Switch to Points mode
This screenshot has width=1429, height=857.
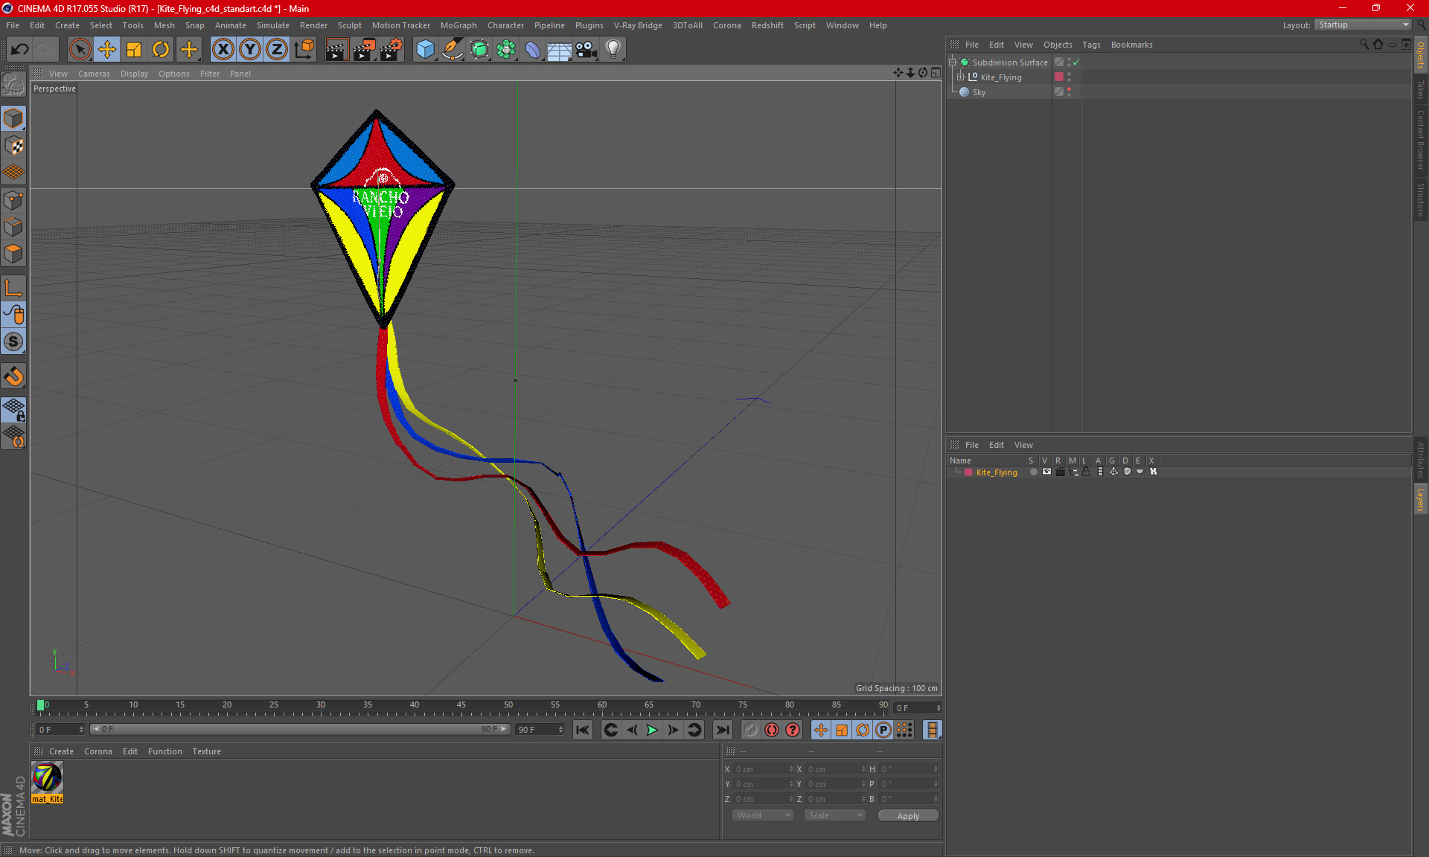[13, 200]
